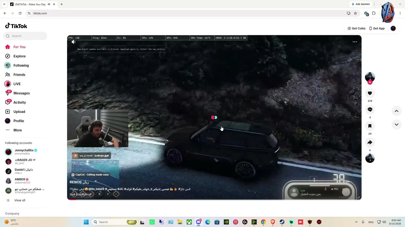This screenshot has height=227, width=405.
Task: Go back in the browser
Action: tap(5, 13)
